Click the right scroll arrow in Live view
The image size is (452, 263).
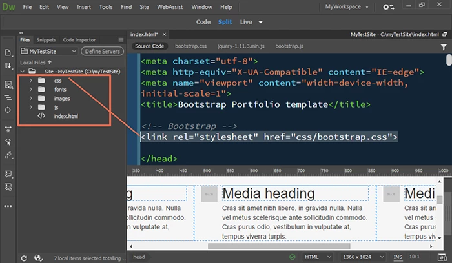[431, 246]
